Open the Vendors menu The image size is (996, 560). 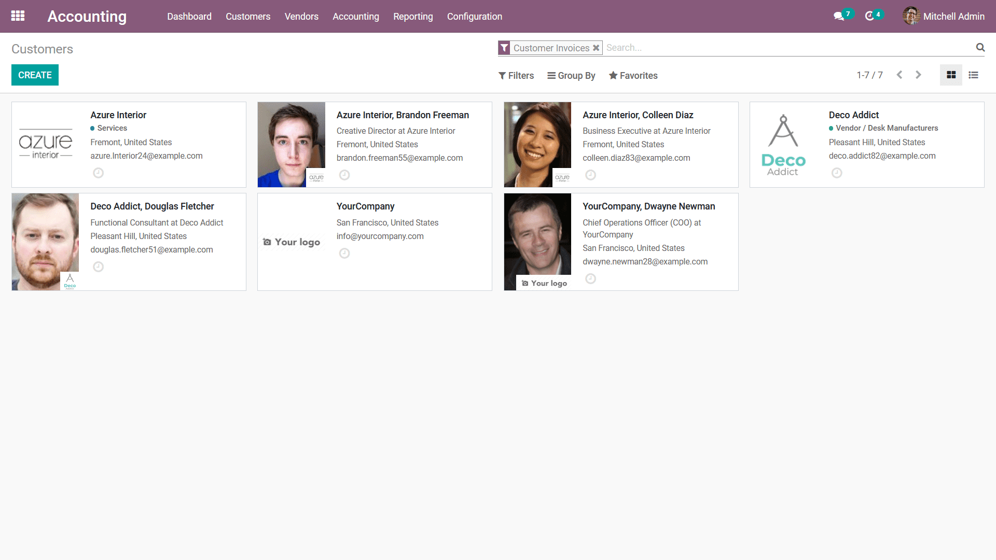(x=301, y=17)
